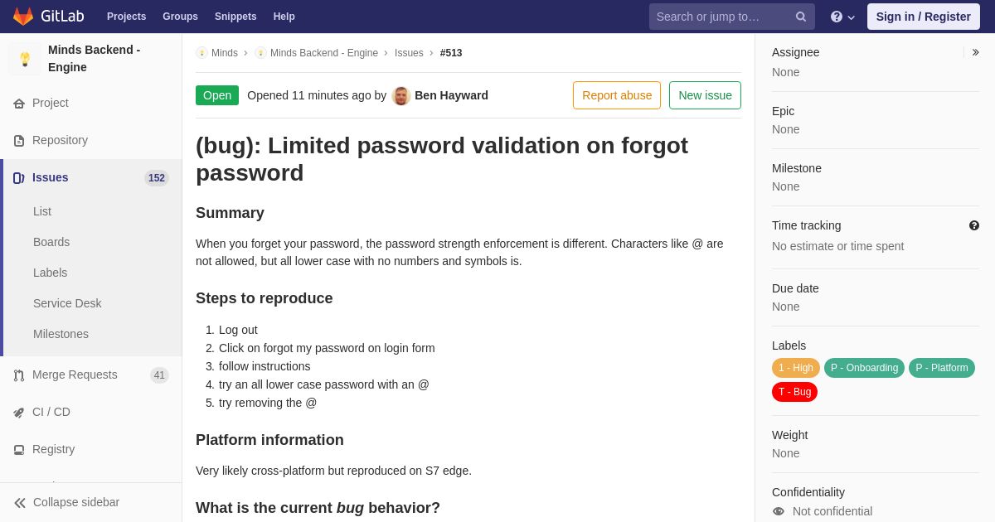Viewport: 995px width, 522px height.
Task: Open the CI / CD rocket icon
Action: coord(19,413)
